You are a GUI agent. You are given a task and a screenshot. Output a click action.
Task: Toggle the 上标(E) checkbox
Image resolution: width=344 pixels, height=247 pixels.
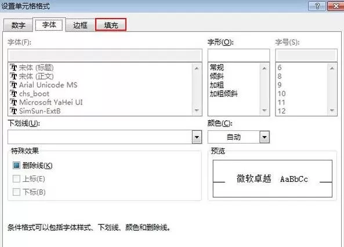coord(16,178)
